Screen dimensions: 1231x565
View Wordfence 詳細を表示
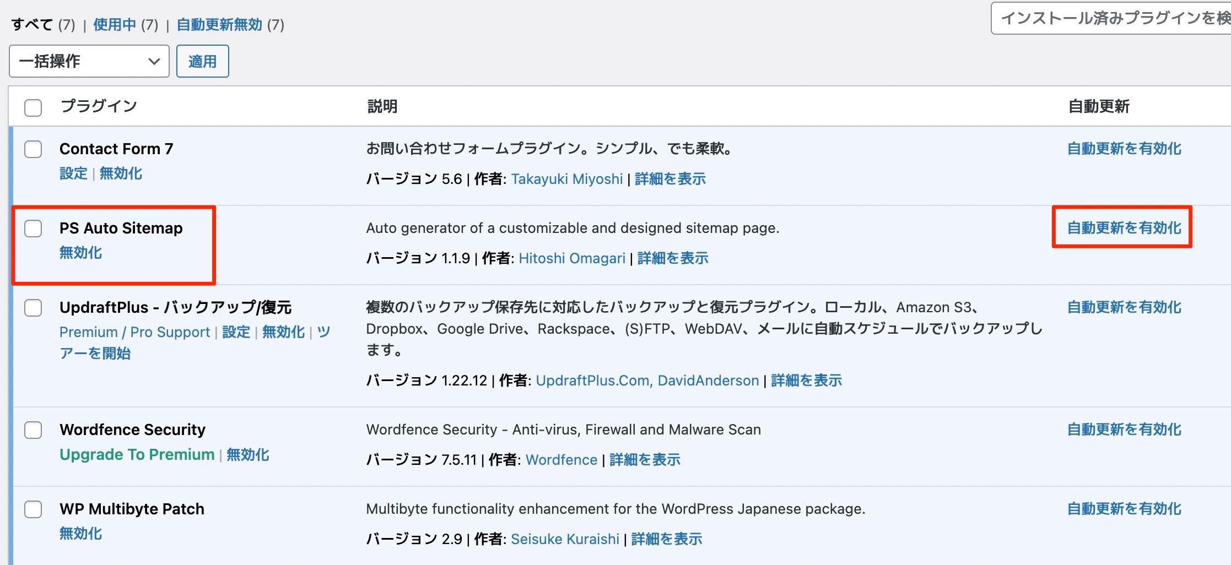(645, 460)
